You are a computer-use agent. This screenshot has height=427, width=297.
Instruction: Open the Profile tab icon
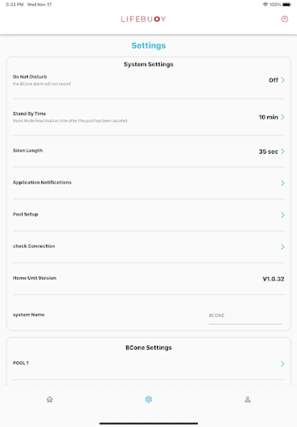click(247, 399)
